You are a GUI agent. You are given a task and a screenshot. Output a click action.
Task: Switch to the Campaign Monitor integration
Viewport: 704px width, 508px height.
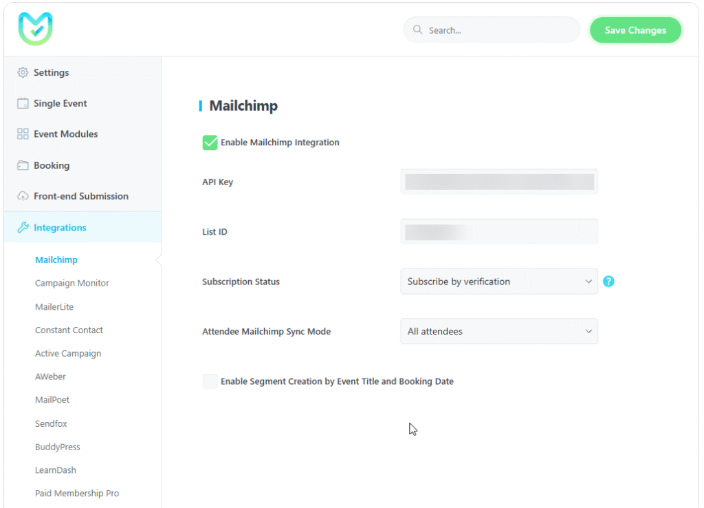pos(71,283)
